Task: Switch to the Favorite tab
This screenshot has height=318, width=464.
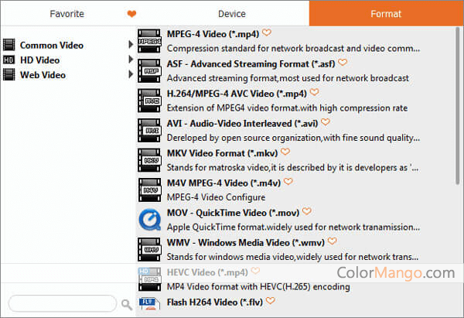Action: pos(67,14)
